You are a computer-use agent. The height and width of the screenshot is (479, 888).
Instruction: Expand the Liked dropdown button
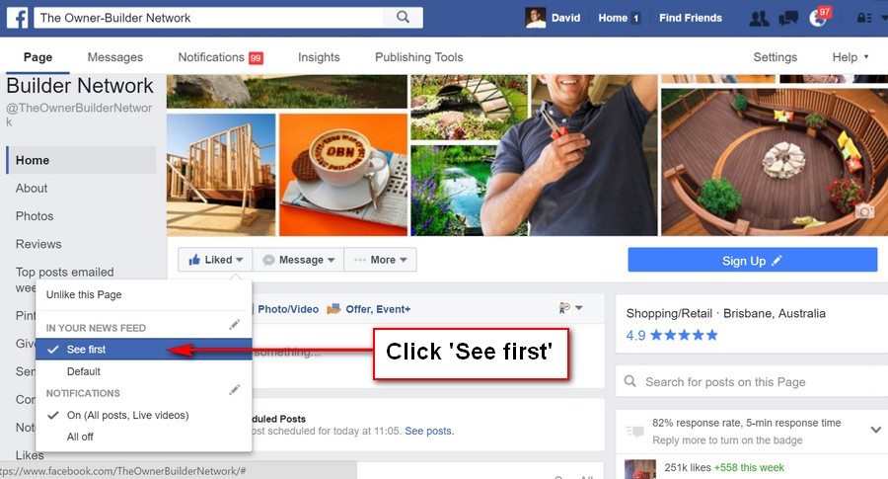click(x=215, y=260)
